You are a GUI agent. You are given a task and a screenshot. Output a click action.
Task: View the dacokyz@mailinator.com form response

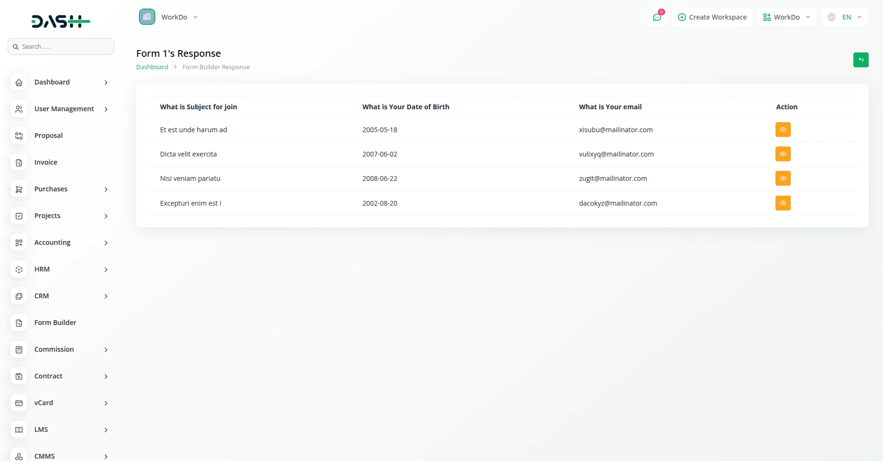[x=783, y=203]
